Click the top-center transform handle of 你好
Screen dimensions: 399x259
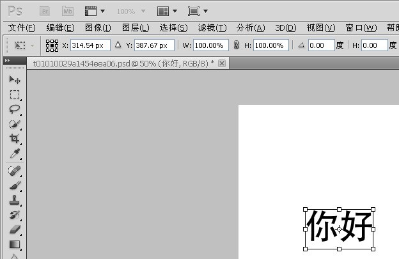(339, 209)
